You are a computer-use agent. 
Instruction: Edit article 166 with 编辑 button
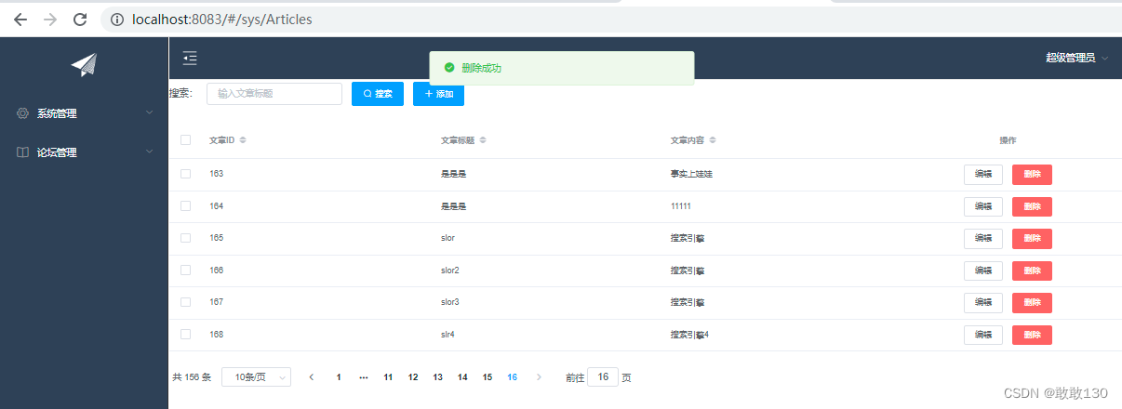[983, 270]
